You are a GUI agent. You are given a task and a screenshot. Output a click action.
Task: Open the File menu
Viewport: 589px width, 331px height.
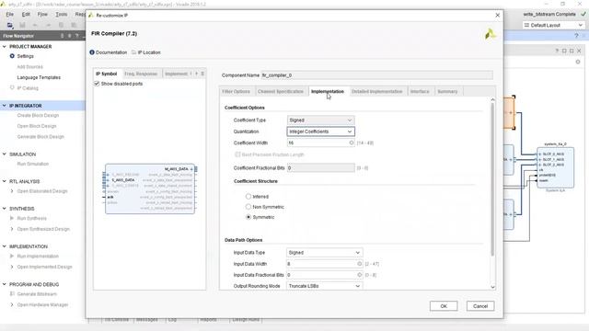point(10,14)
